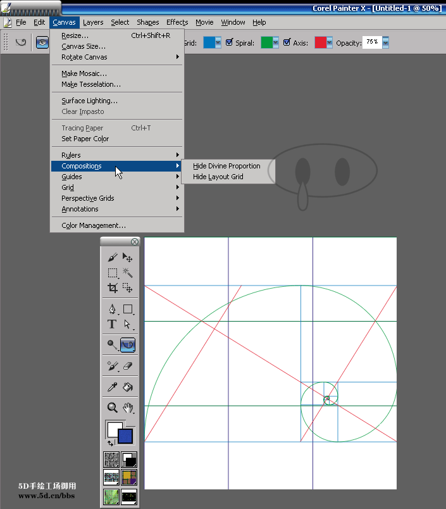This screenshot has width=446, height=509.
Task: Open the Window menu
Action: pyautogui.click(x=233, y=22)
